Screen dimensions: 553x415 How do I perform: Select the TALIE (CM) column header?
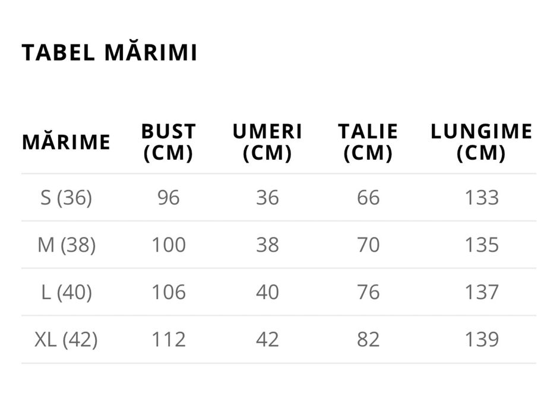[x=368, y=142]
